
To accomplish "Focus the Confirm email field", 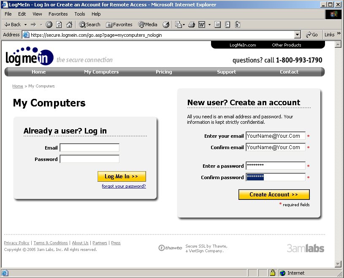I will [x=276, y=147].
